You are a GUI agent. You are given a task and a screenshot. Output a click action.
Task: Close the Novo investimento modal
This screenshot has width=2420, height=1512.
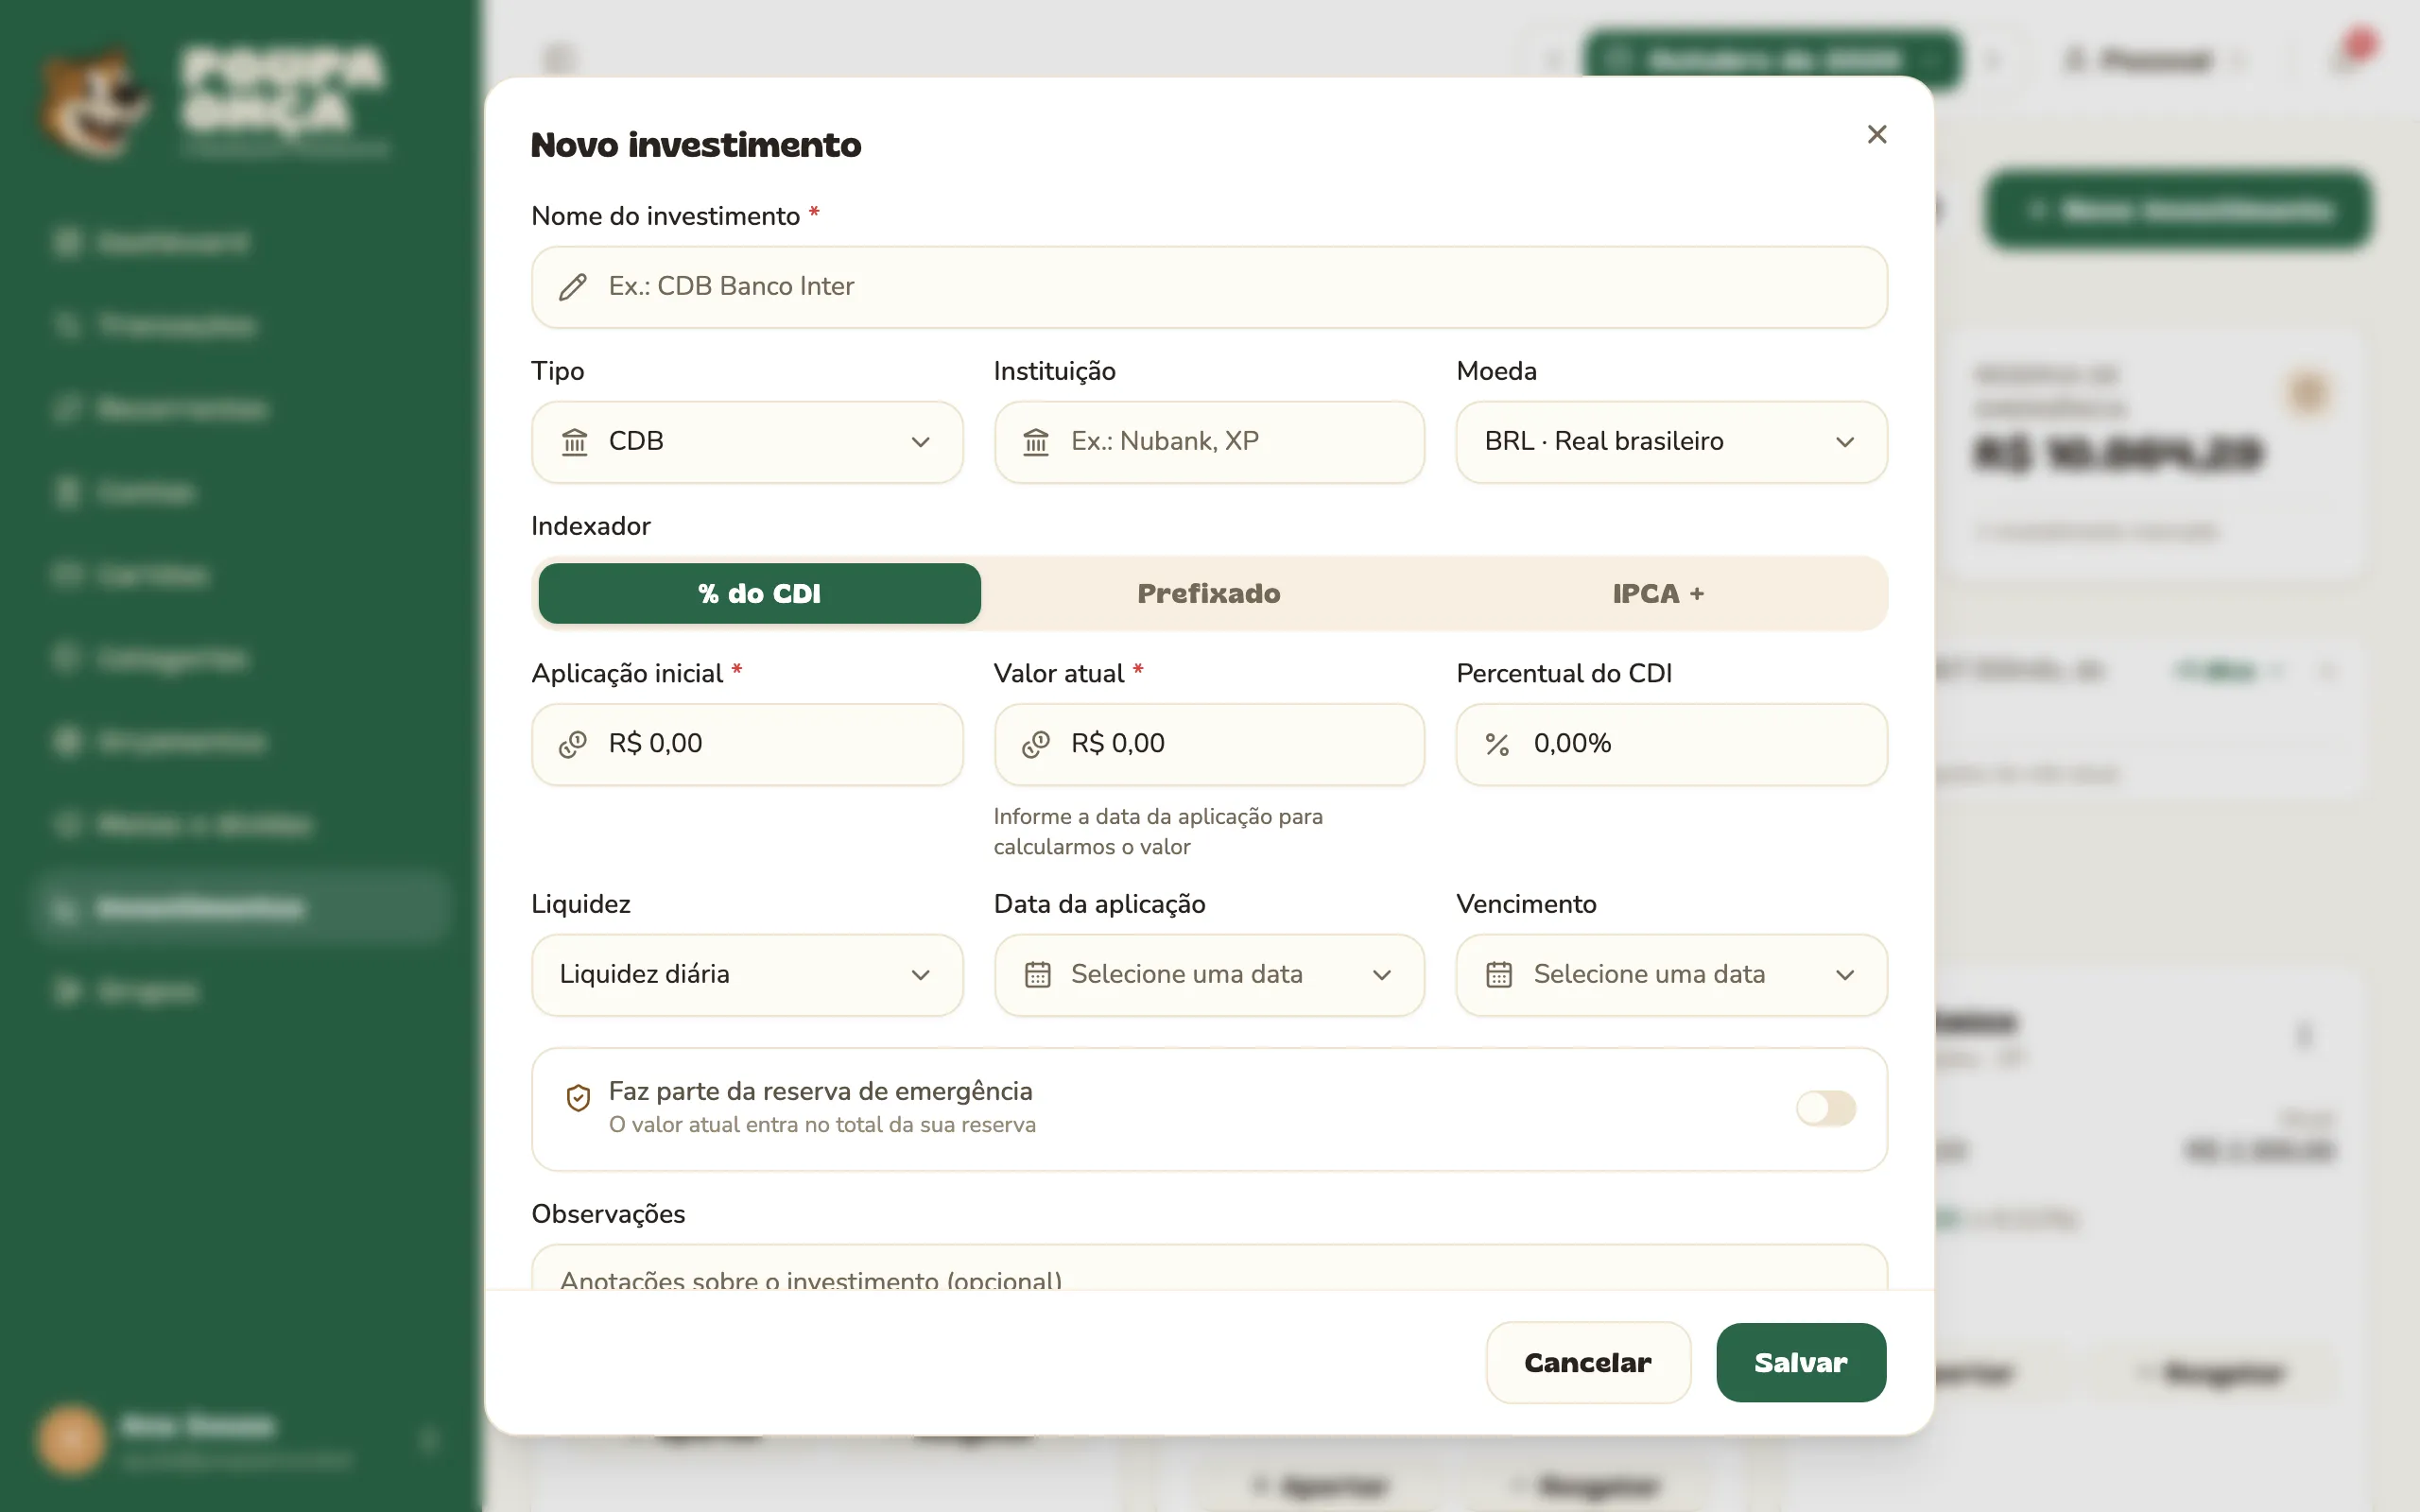(x=1877, y=135)
